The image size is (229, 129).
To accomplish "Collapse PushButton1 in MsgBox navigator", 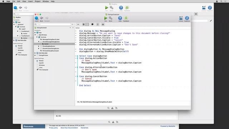I will click(18, 31).
